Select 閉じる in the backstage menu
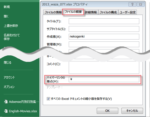The width and height of the screenshot is (150, 117). coord(7,63)
